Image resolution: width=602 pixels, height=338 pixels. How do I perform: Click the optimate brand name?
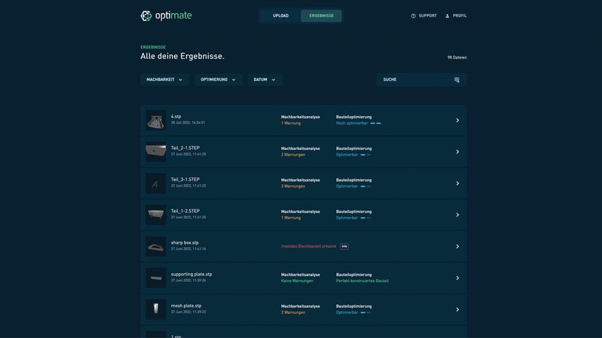pos(174,16)
